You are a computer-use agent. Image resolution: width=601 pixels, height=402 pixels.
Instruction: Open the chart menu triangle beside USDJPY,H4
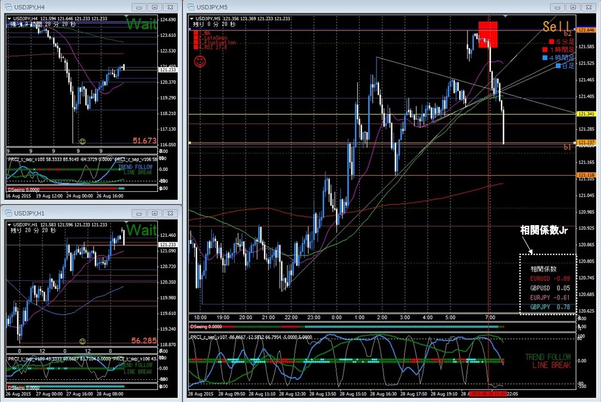(x=9, y=18)
